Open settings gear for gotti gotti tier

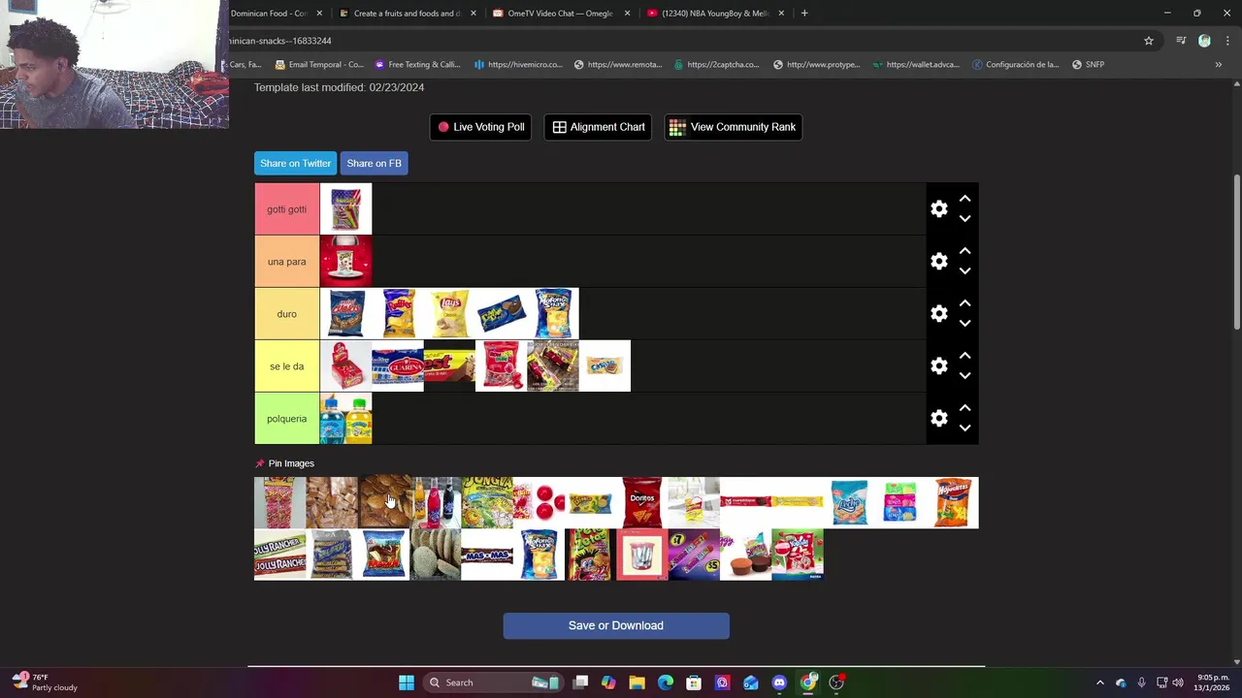(938, 209)
